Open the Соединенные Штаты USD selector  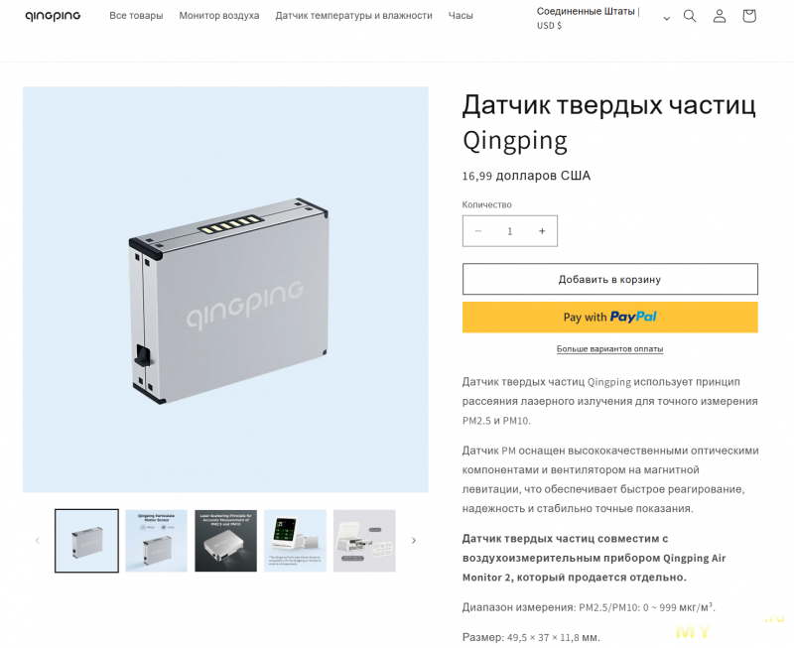[x=602, y=18]
